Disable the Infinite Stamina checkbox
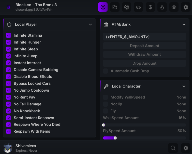192x154 pixels. tap(9, 35)
